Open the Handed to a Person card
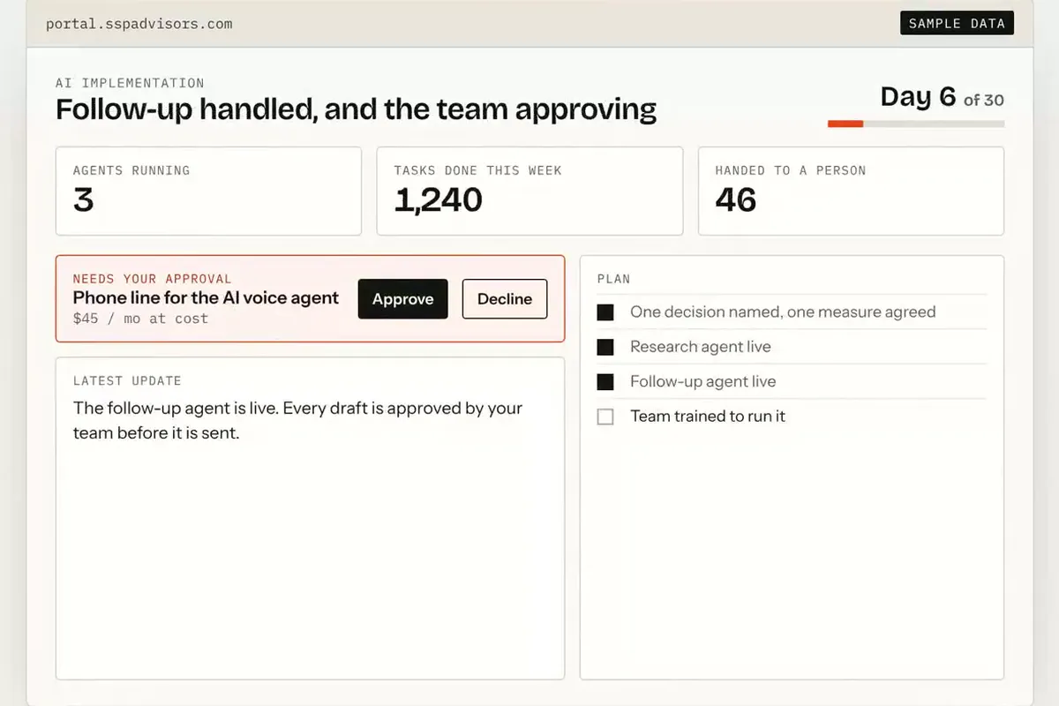The width and height of the screenshot is (1059, 706). coord(851,192)
